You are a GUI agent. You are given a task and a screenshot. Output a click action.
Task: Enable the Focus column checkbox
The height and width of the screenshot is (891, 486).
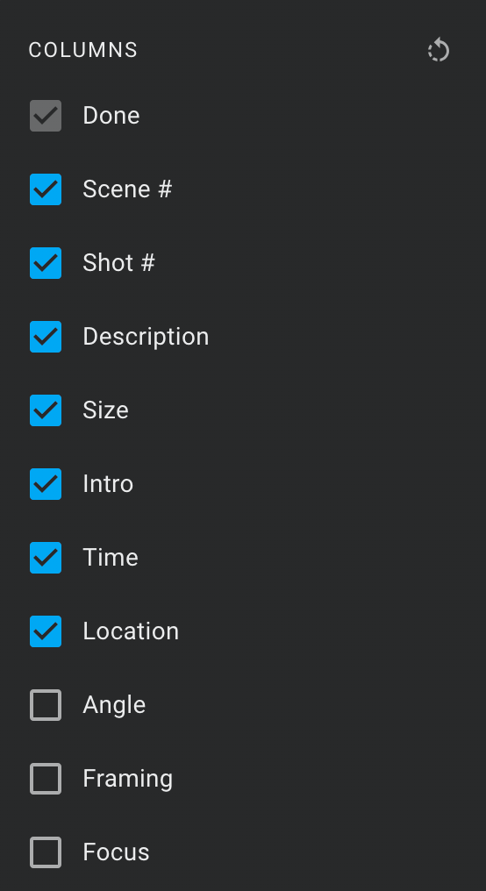click(46, 852)
